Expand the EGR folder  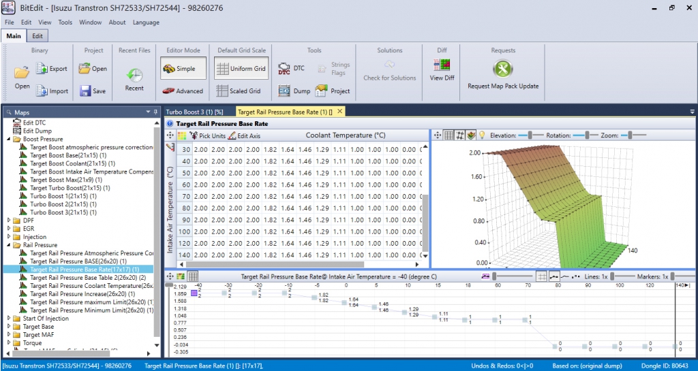pos(9,228)
